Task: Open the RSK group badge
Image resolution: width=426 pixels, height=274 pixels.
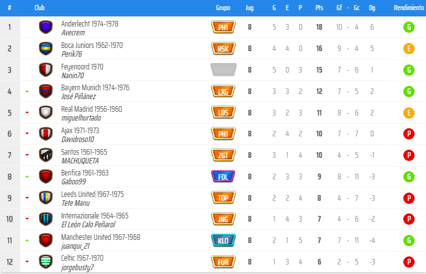Action: (223, 49)
